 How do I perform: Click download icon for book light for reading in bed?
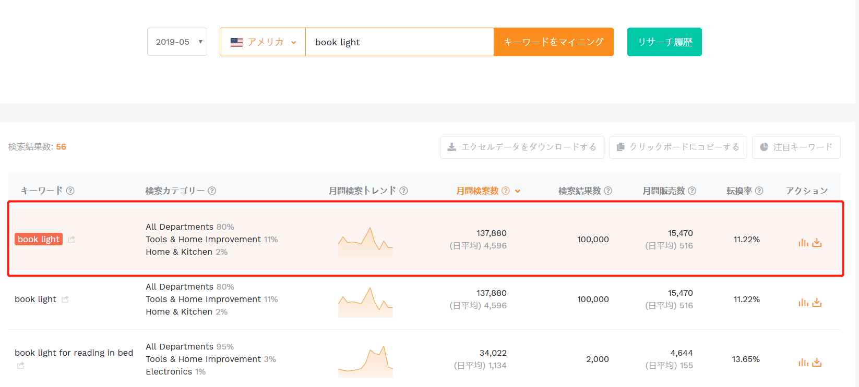(817, 363)
